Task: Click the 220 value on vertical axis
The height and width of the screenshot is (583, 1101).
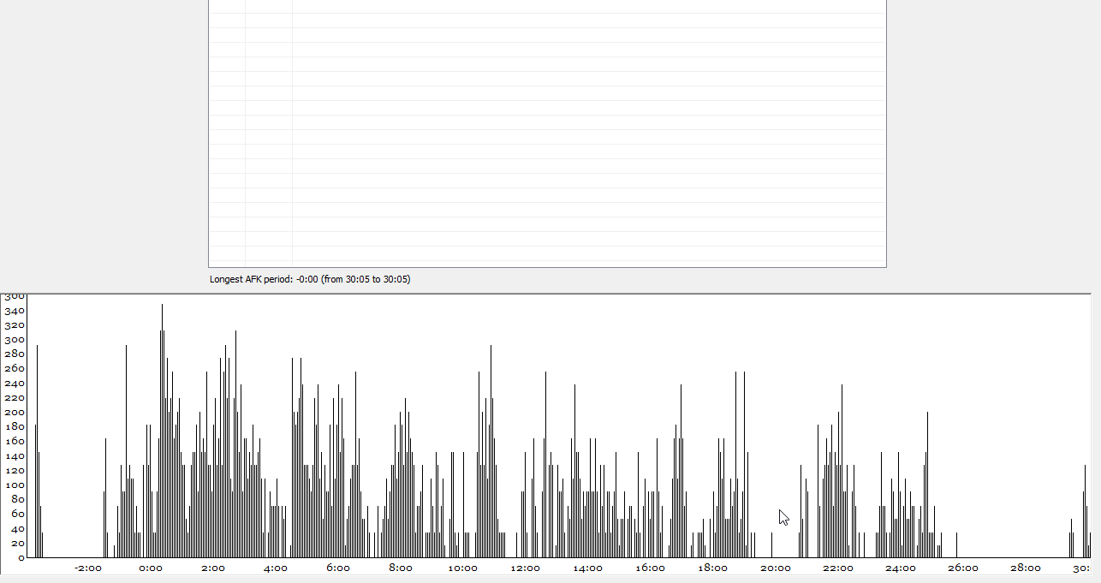Action: [15, 398]
